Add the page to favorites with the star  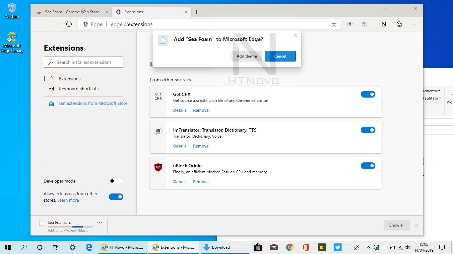pyautogui.click(x=334, y=24)
